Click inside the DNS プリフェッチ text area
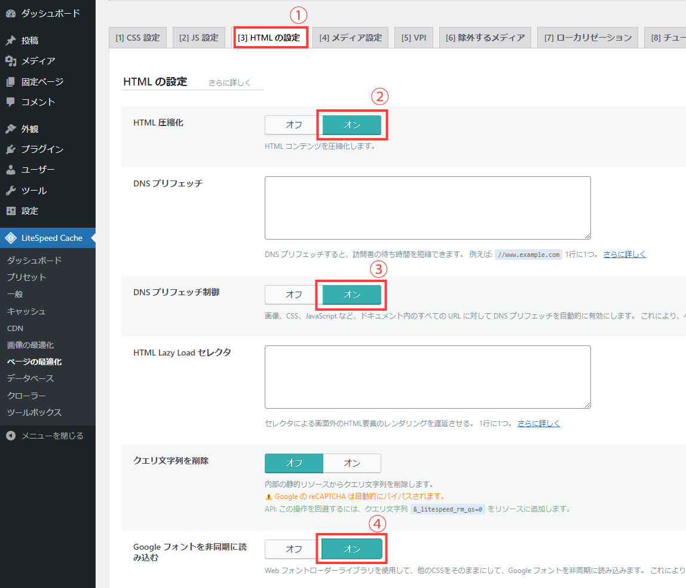Image resolution: width=686 pixels, height=588 pixels. coord(427,208)
